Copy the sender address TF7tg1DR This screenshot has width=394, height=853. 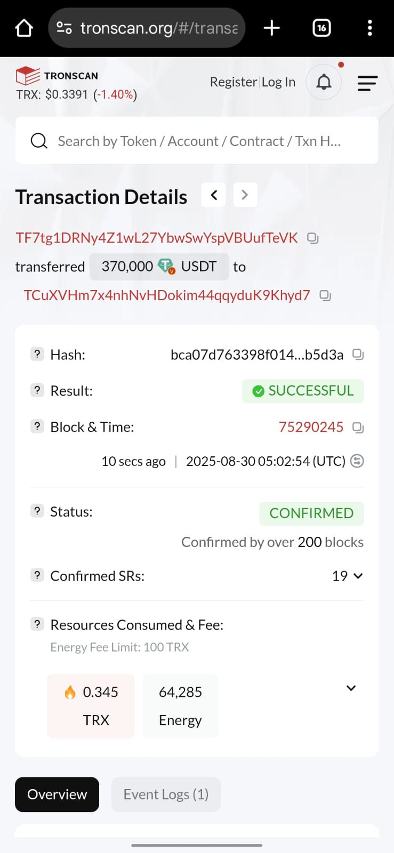(x=313, y=238)
